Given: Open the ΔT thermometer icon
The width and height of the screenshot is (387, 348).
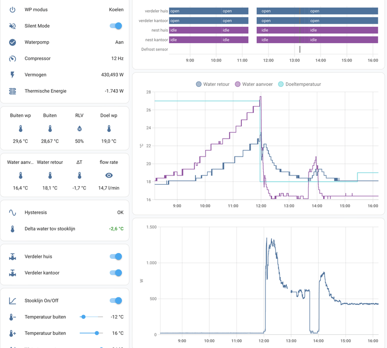Looking at the screenshot, I should pos(79,175).
